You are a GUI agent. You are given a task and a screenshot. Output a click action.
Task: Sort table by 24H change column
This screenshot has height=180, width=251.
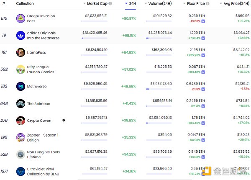pos(132,4)
